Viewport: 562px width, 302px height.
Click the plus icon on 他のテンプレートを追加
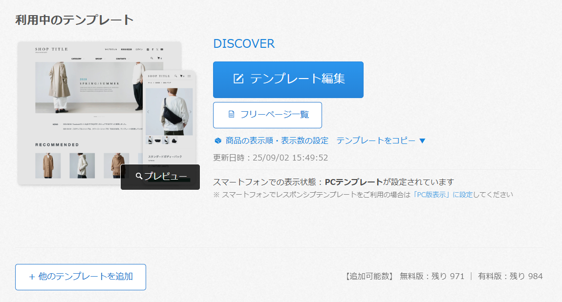32,277
